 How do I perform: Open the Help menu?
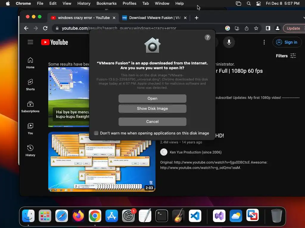[179, 3]
